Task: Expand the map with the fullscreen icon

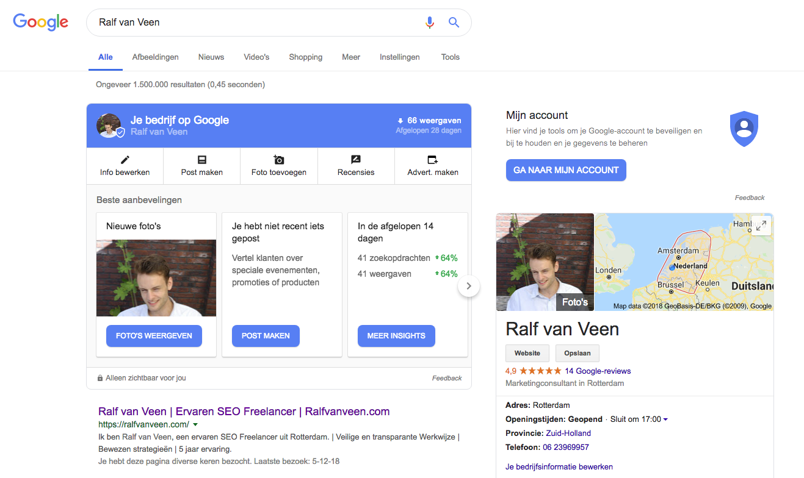Action: click(x=760, y=226)
